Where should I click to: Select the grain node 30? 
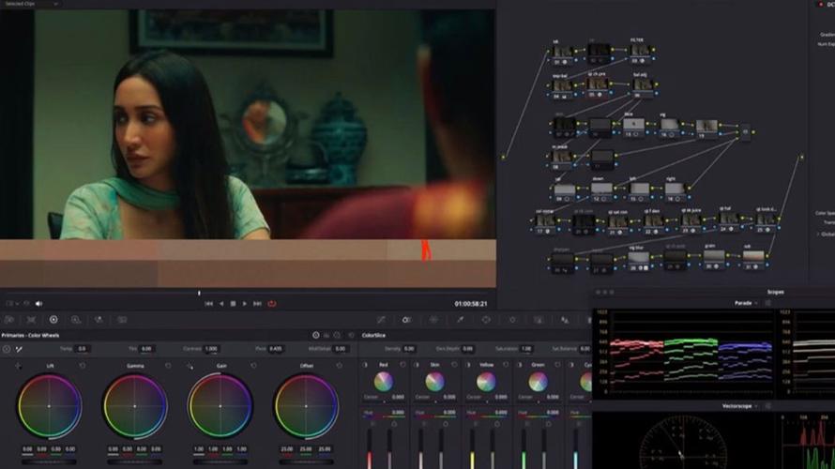point(715,258)
